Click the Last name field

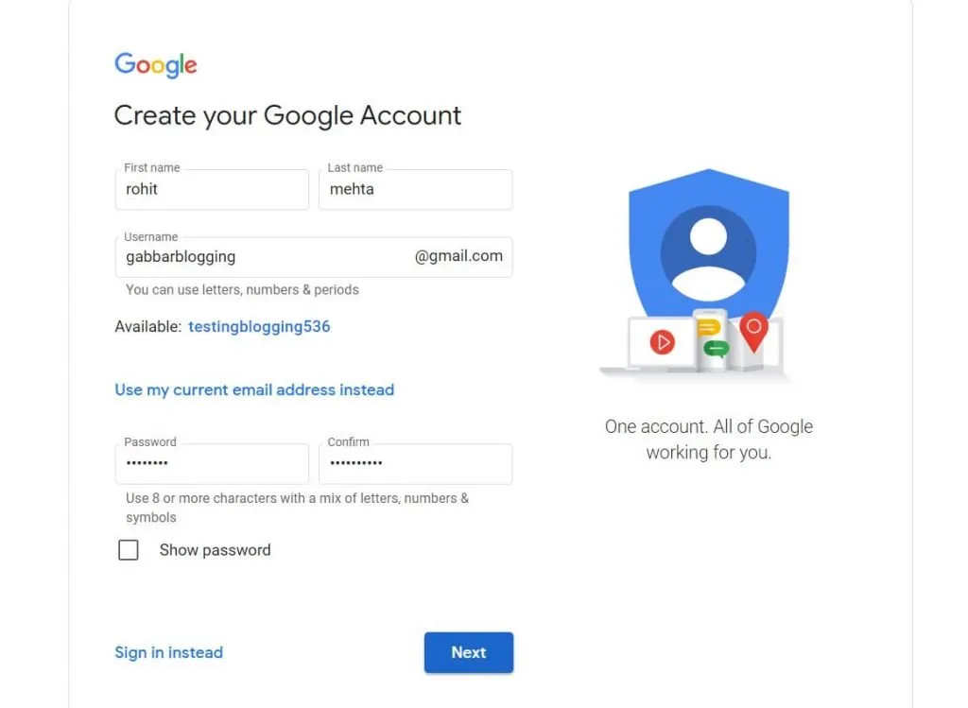pyautogui.click(x=416, y=190)
